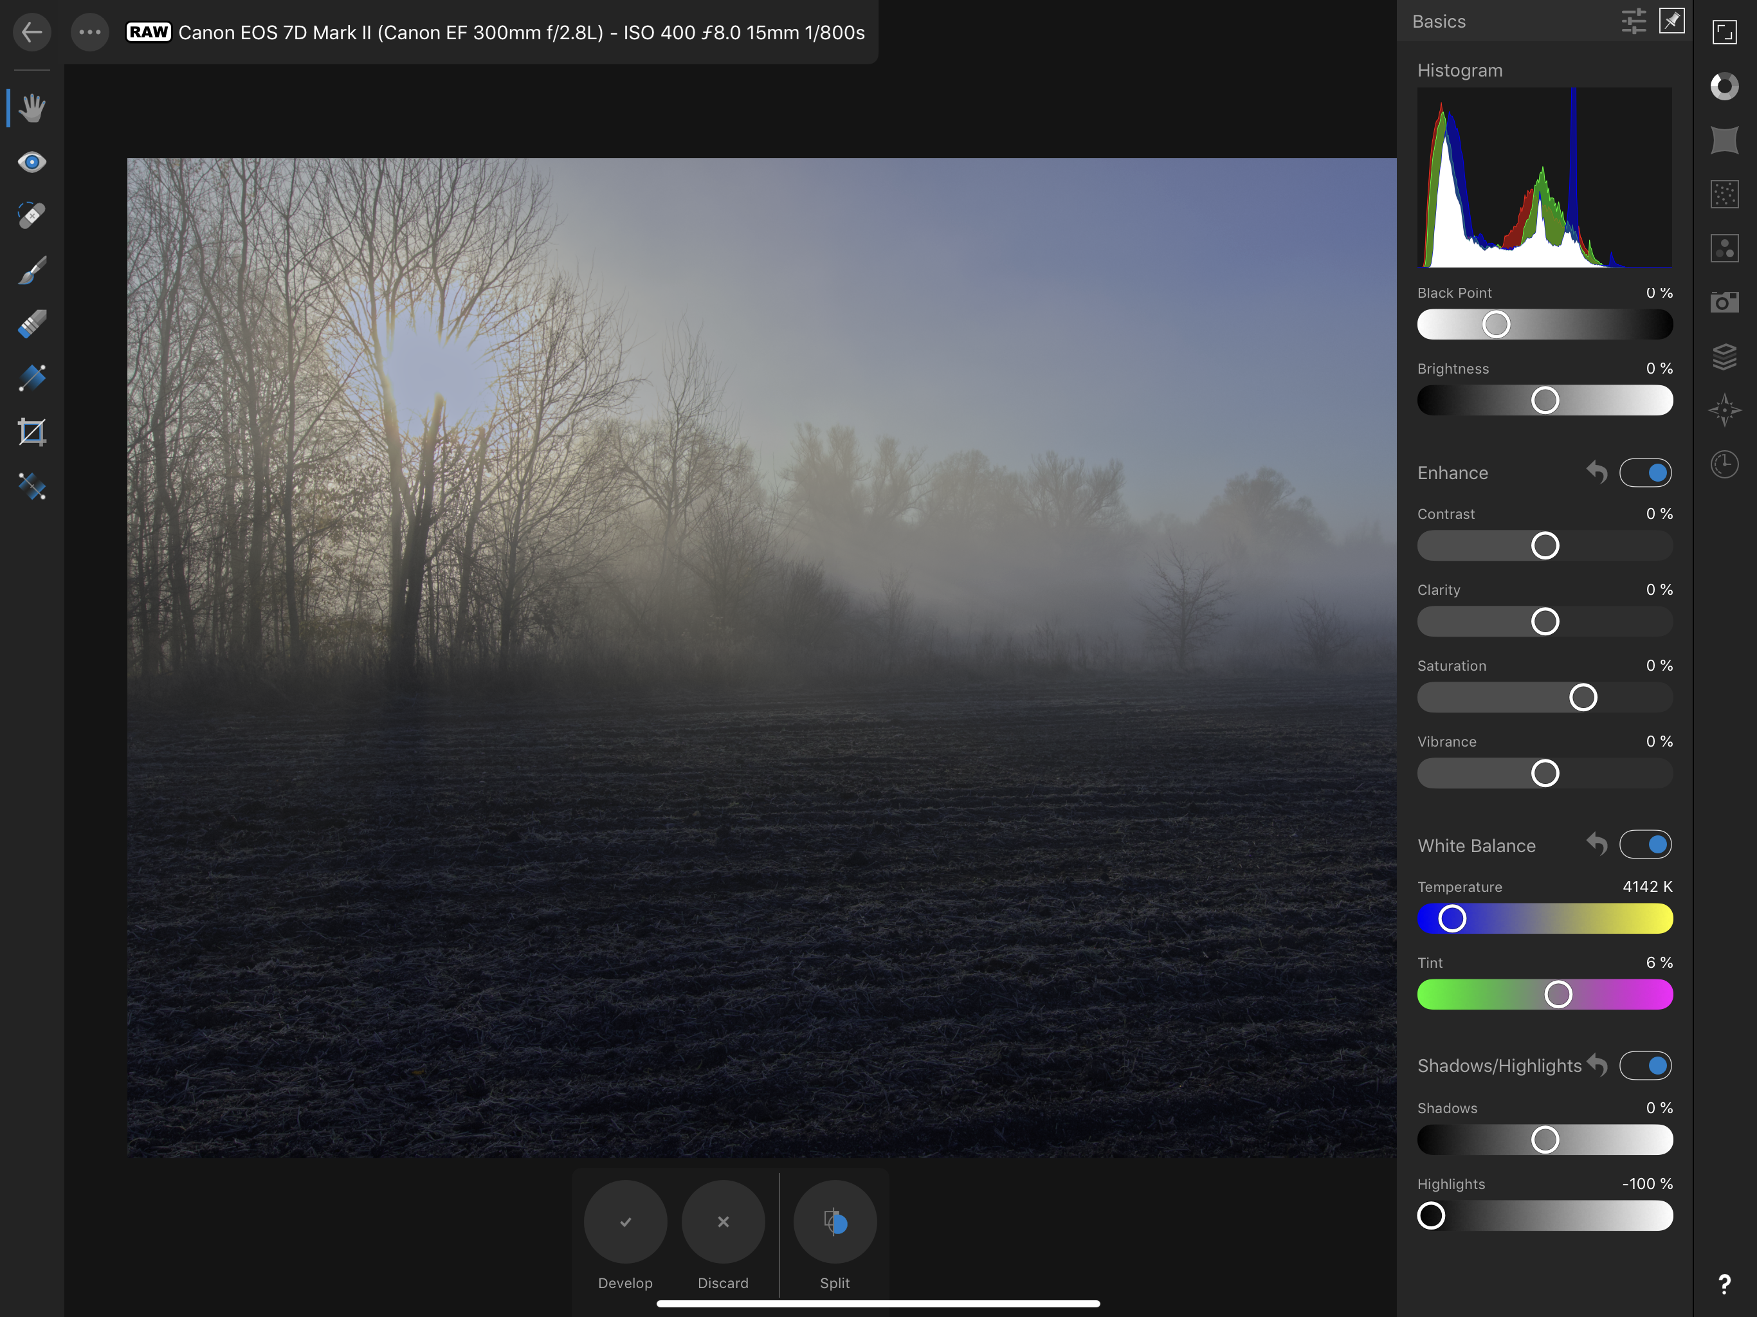Click the Brightness slider knob

(x=1545, y=401)
